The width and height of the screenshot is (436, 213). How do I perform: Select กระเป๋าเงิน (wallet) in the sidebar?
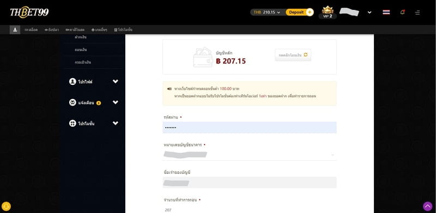click(83, 62)
